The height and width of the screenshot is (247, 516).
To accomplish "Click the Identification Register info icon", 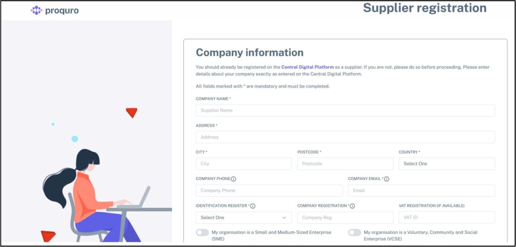I will pos(253,206).
